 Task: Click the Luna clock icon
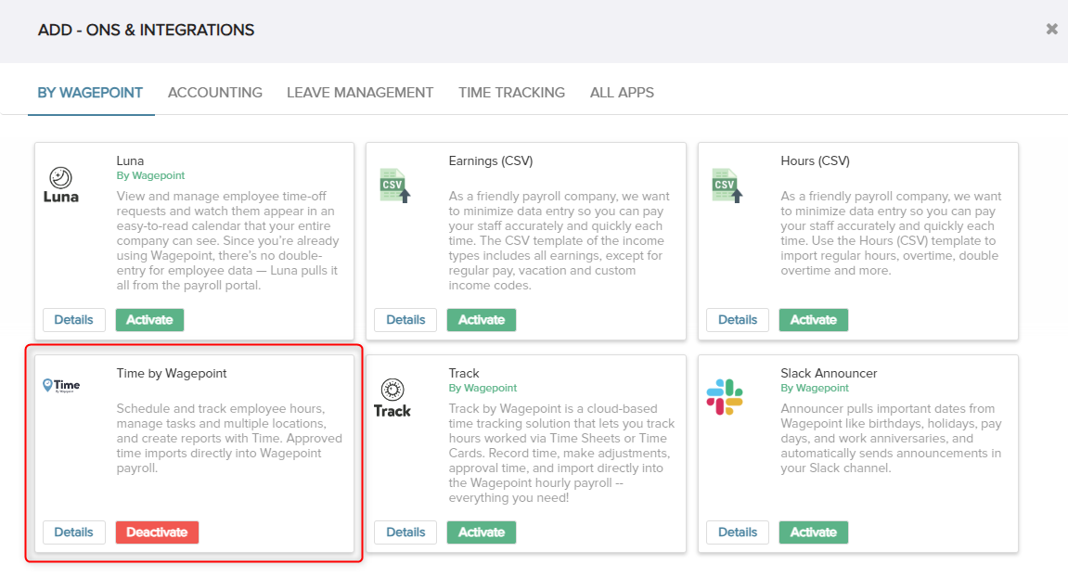coord(61,183)
